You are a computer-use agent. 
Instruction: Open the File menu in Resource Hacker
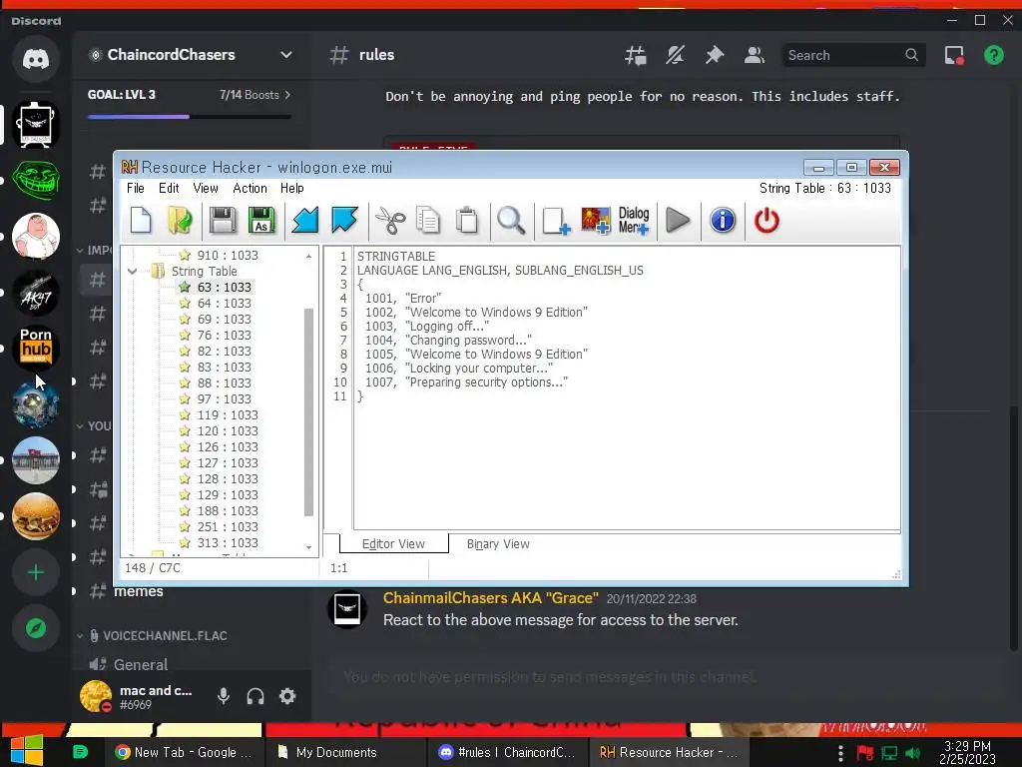[x=136, y=188]
